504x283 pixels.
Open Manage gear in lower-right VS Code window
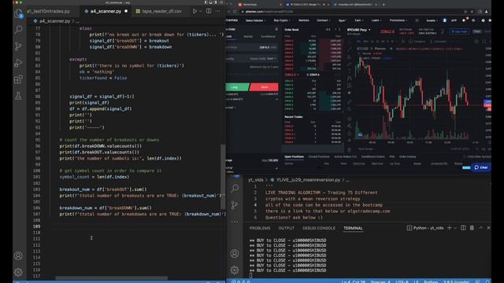click(x=235, y=270)
